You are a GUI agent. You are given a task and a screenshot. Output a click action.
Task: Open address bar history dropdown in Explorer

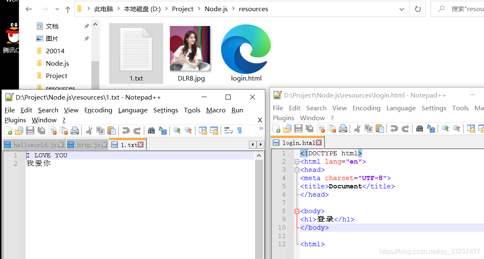(402, 9)
